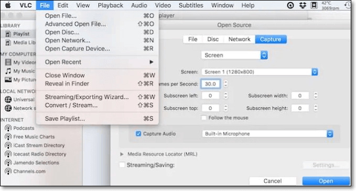Open My Pictures icon in sidebar
Viewport: 356px width, 191px height.
[8, 80]
